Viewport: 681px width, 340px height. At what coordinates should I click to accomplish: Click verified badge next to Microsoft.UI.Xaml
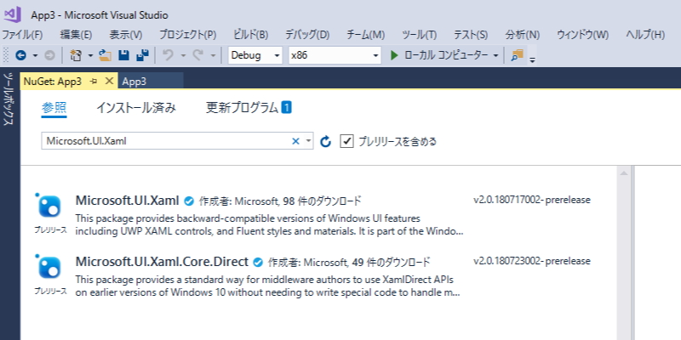point(188,201)
